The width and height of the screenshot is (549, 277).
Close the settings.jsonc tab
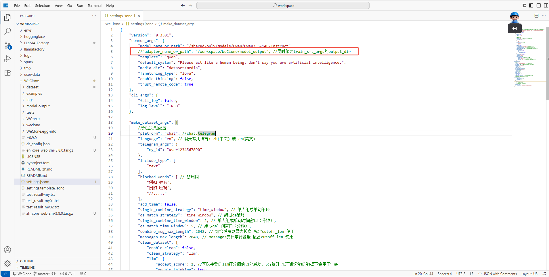[139, 16]
